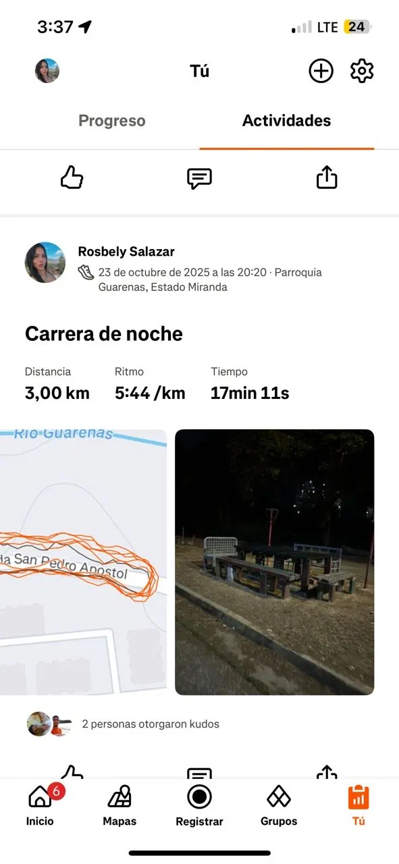The image size is (399, 864).
Task: Open the Mapas tab
Action: [119, 805]
